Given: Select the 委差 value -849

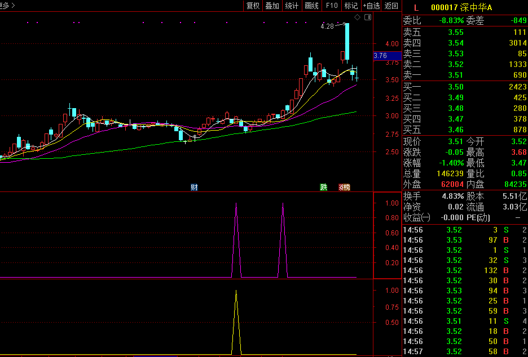Looking at the screenshot, I should tap(518, 20).
